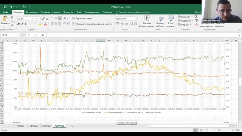Click the red Font Color A
The height and width of the screenshot is (136, 242).
click(45, 24)
